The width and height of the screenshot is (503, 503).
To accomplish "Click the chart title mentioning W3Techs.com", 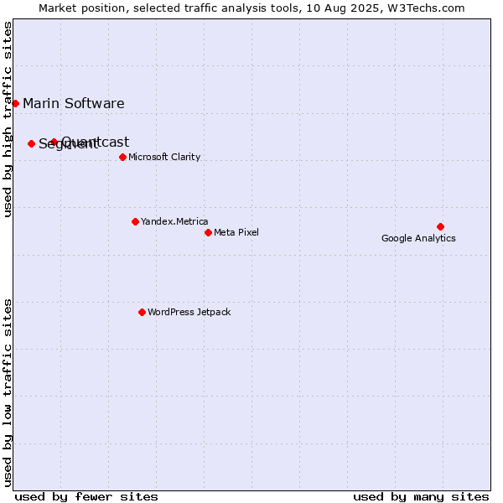I will 251,8.
